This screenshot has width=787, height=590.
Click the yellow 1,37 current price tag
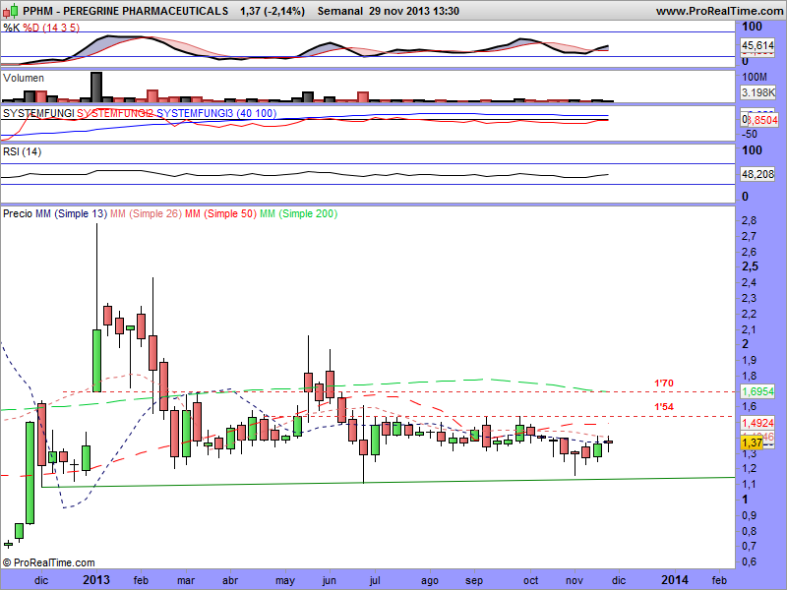(x=752, y=443)
